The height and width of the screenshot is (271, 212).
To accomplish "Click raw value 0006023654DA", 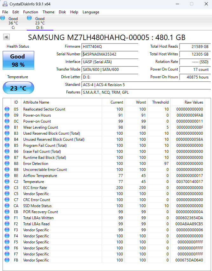I will coord(189,218).
